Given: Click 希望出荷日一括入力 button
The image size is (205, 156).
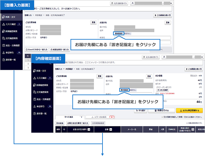Looking at the screenshot, I should (x=60, y=50).
